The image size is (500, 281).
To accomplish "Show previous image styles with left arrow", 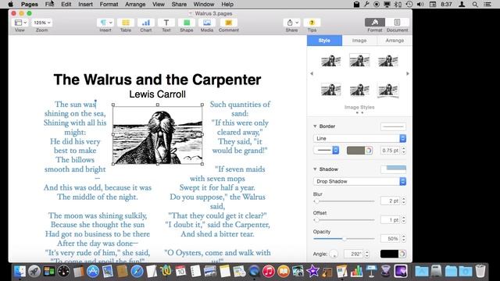I will point(312,73).
